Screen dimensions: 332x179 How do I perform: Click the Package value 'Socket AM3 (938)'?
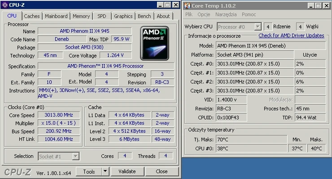click(x=85, y=47)
